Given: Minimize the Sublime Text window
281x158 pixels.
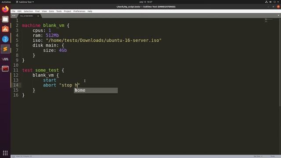Looking at the screenshot, I should (268, 7).
